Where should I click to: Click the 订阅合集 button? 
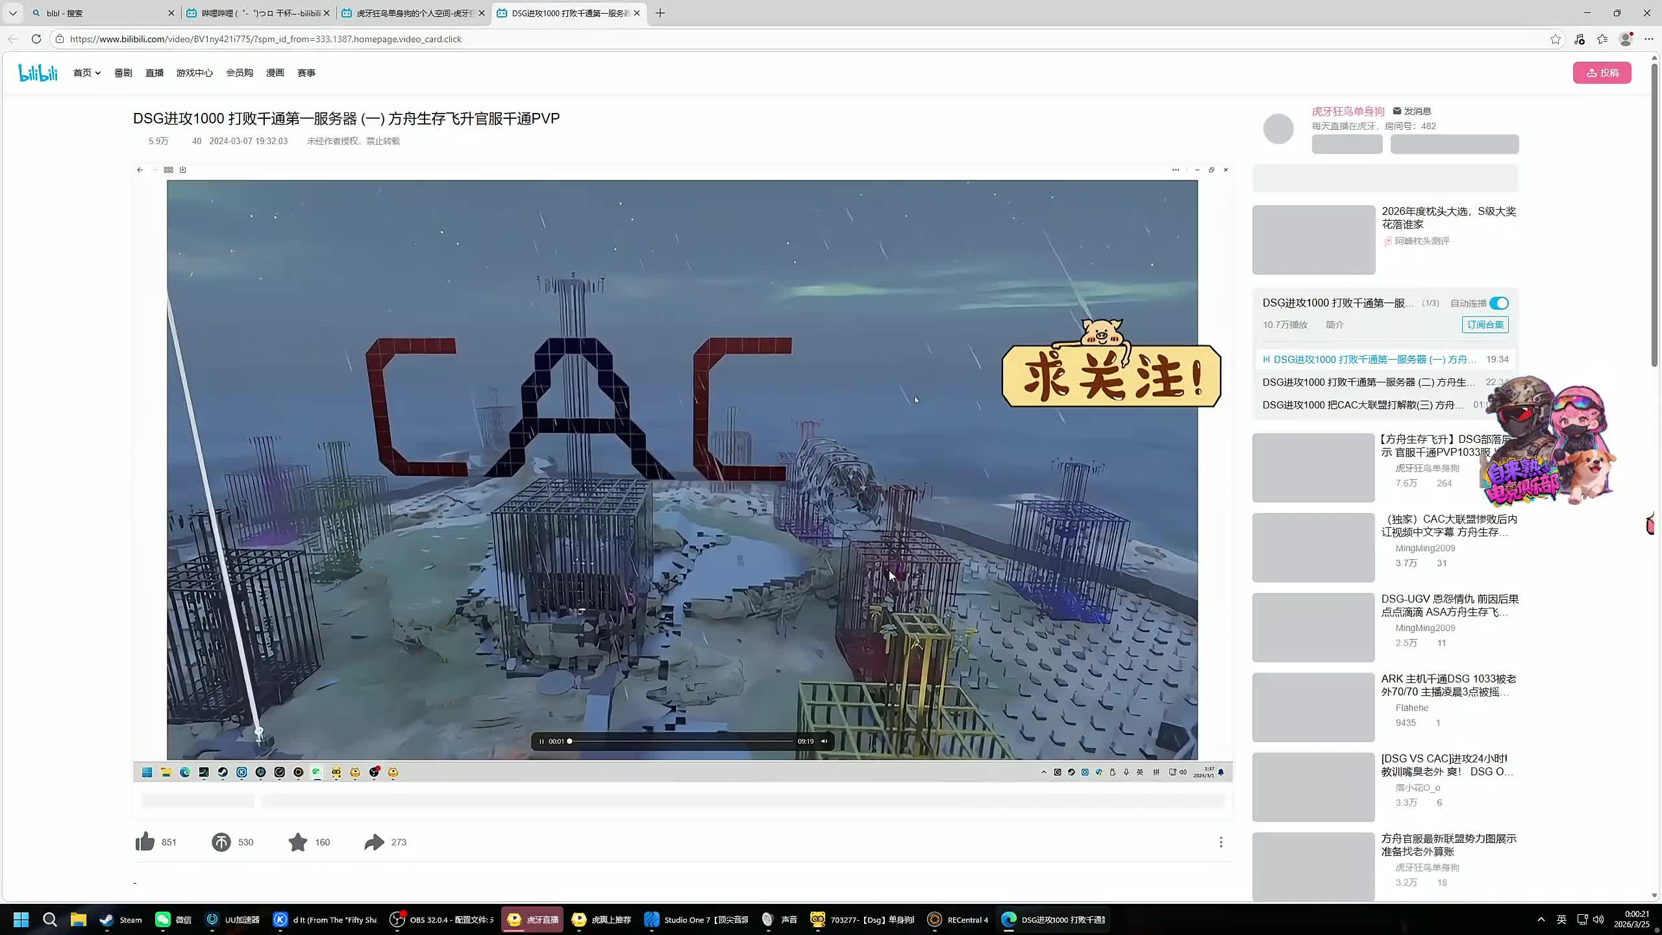pyautogui.click(x=1485, y=325)
